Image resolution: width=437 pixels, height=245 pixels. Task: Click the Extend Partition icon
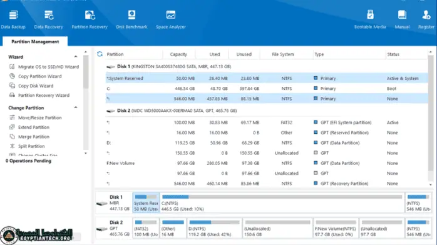point(12,127)
